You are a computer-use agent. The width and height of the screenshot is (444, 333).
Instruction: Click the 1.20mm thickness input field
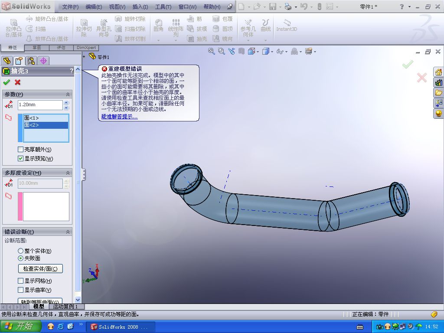(x=40, y=105)
